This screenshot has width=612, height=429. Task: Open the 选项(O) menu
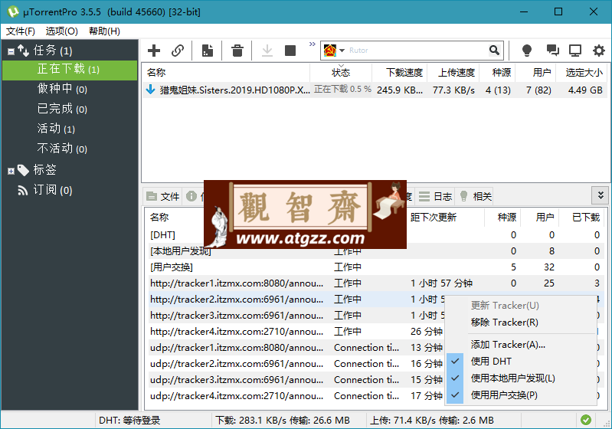62,31
